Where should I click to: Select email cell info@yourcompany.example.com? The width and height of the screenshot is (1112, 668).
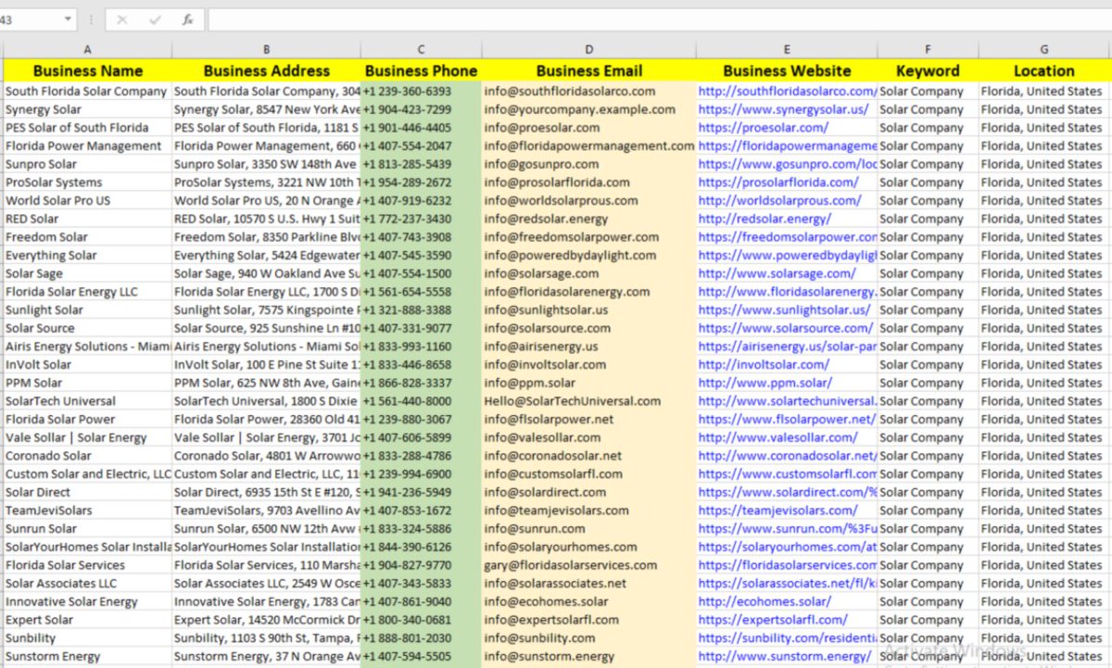(588, 109)
